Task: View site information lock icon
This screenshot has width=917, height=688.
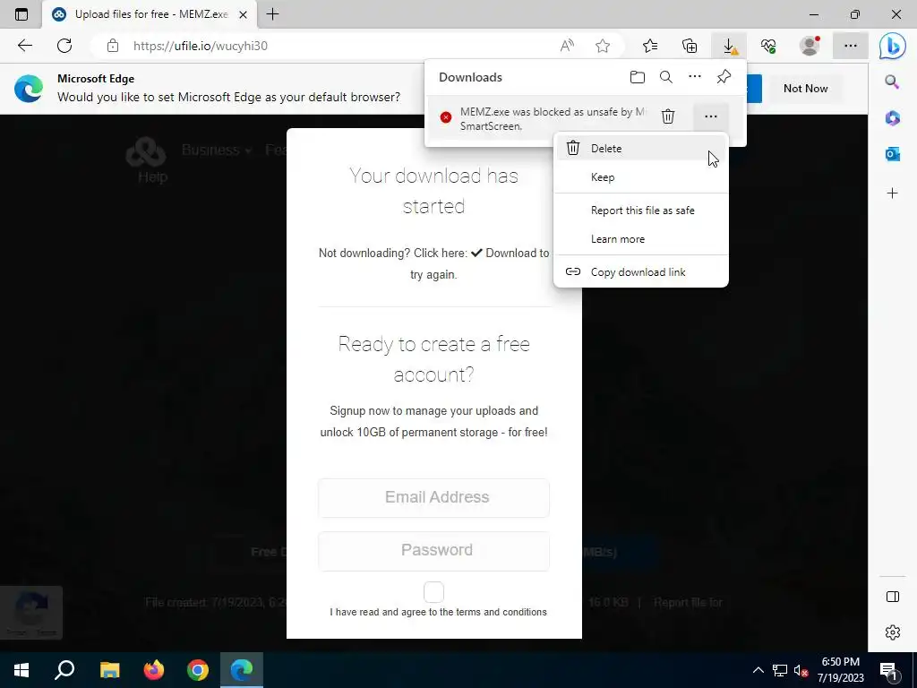Action: click(x=113, y=46)
